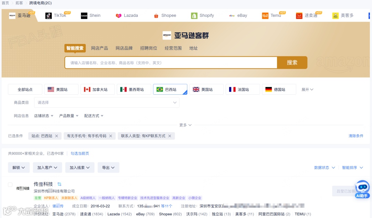Switch to the Shein platform tab
The width and height of the screenshot is (372, 218).
point(91,15)
